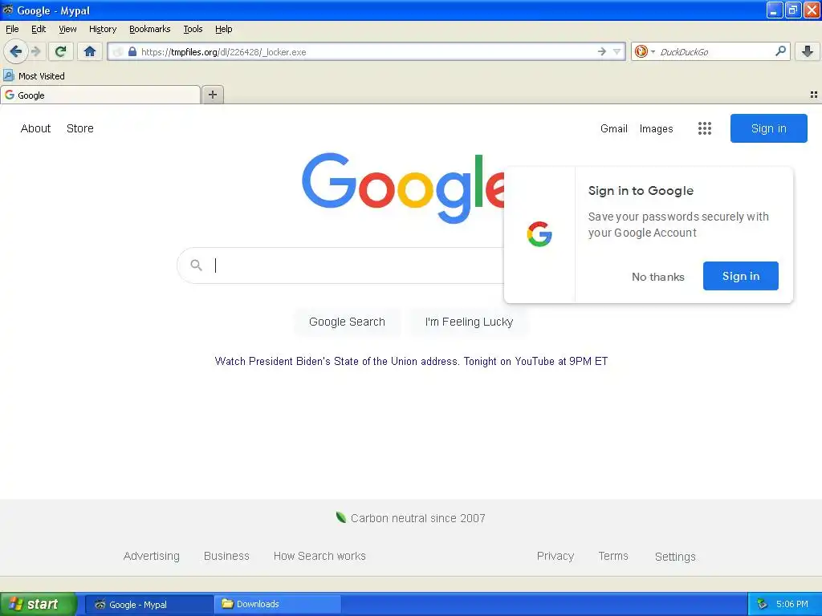Click the Google Search button
The image size is (822, 616).
point(347,322)
